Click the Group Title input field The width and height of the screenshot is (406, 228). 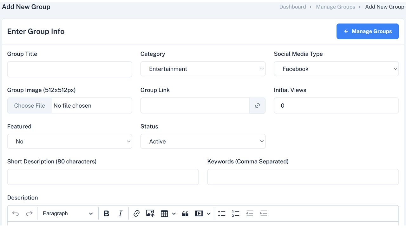click(x=69, y=69)
